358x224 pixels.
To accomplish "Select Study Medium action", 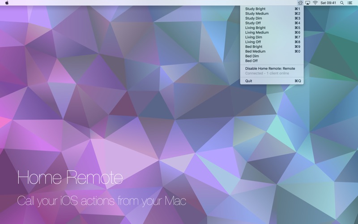I will [272, 13].
